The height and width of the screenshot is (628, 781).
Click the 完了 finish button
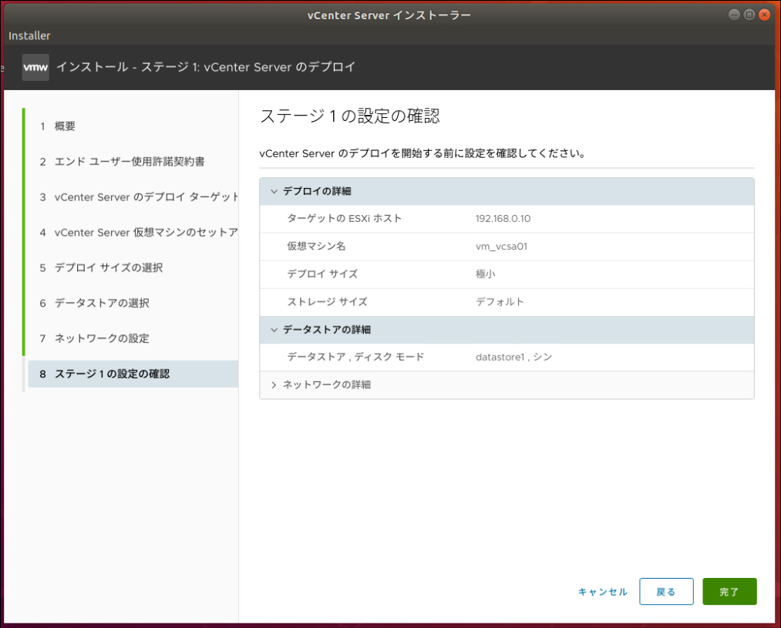tap(729, 592)
